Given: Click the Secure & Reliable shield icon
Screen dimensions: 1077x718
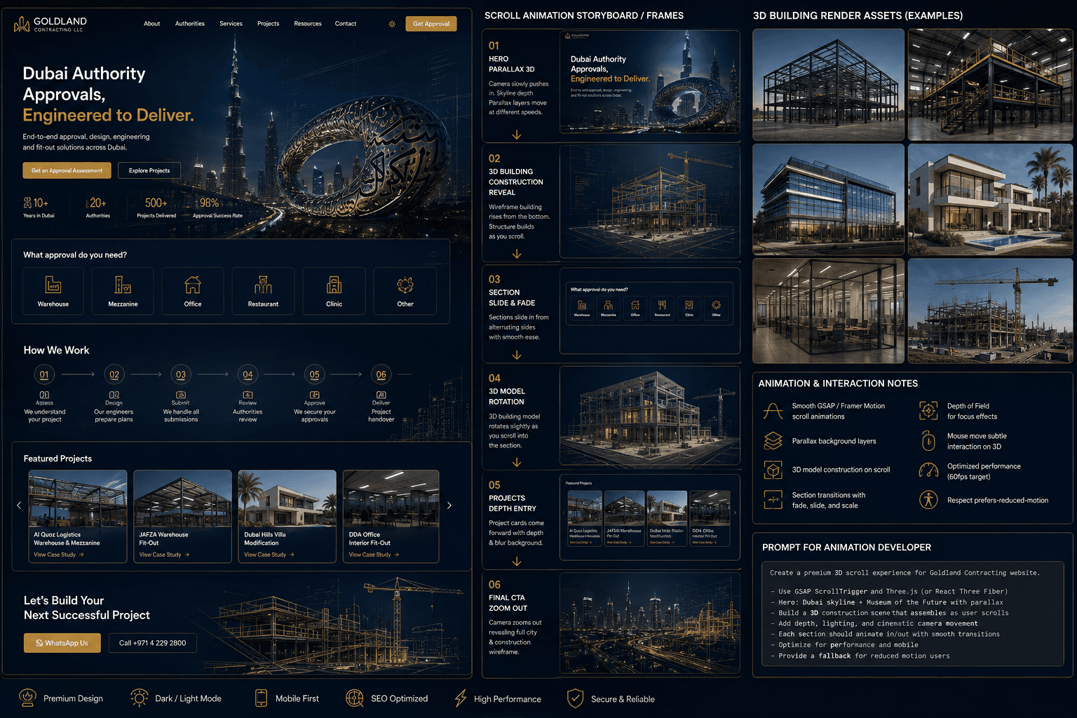Looking at the screenshot, I should click(x=575, y=698).
